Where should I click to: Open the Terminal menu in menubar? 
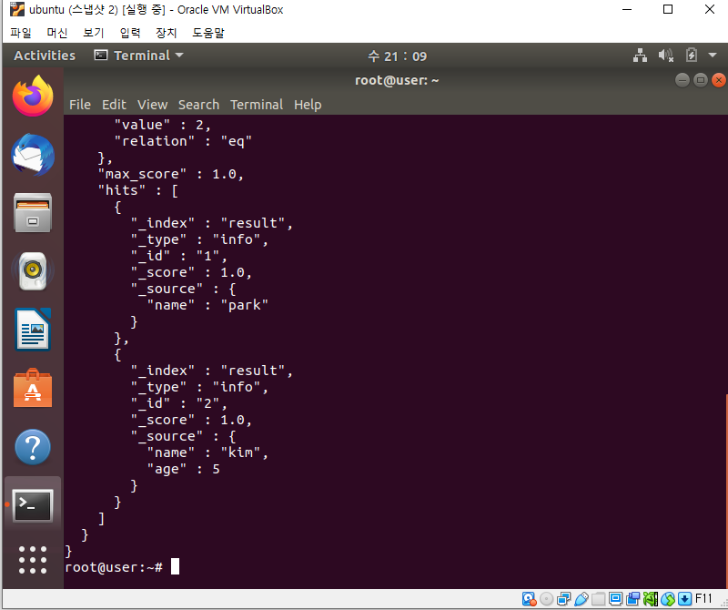point(257,105)
